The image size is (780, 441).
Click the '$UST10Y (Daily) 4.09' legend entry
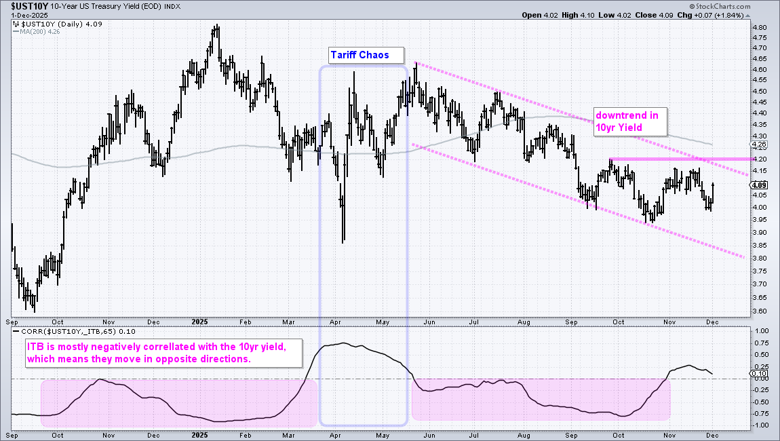pos(61,24)
